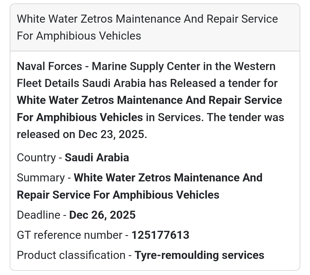The height and width of the screenshot is (275, 310).
Task: Click the card header tender title
Action: [x=147, y=19]
